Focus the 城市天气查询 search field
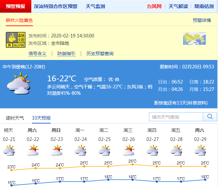The width and height of the screenshot is (218, 187). (x=176, y=117)
